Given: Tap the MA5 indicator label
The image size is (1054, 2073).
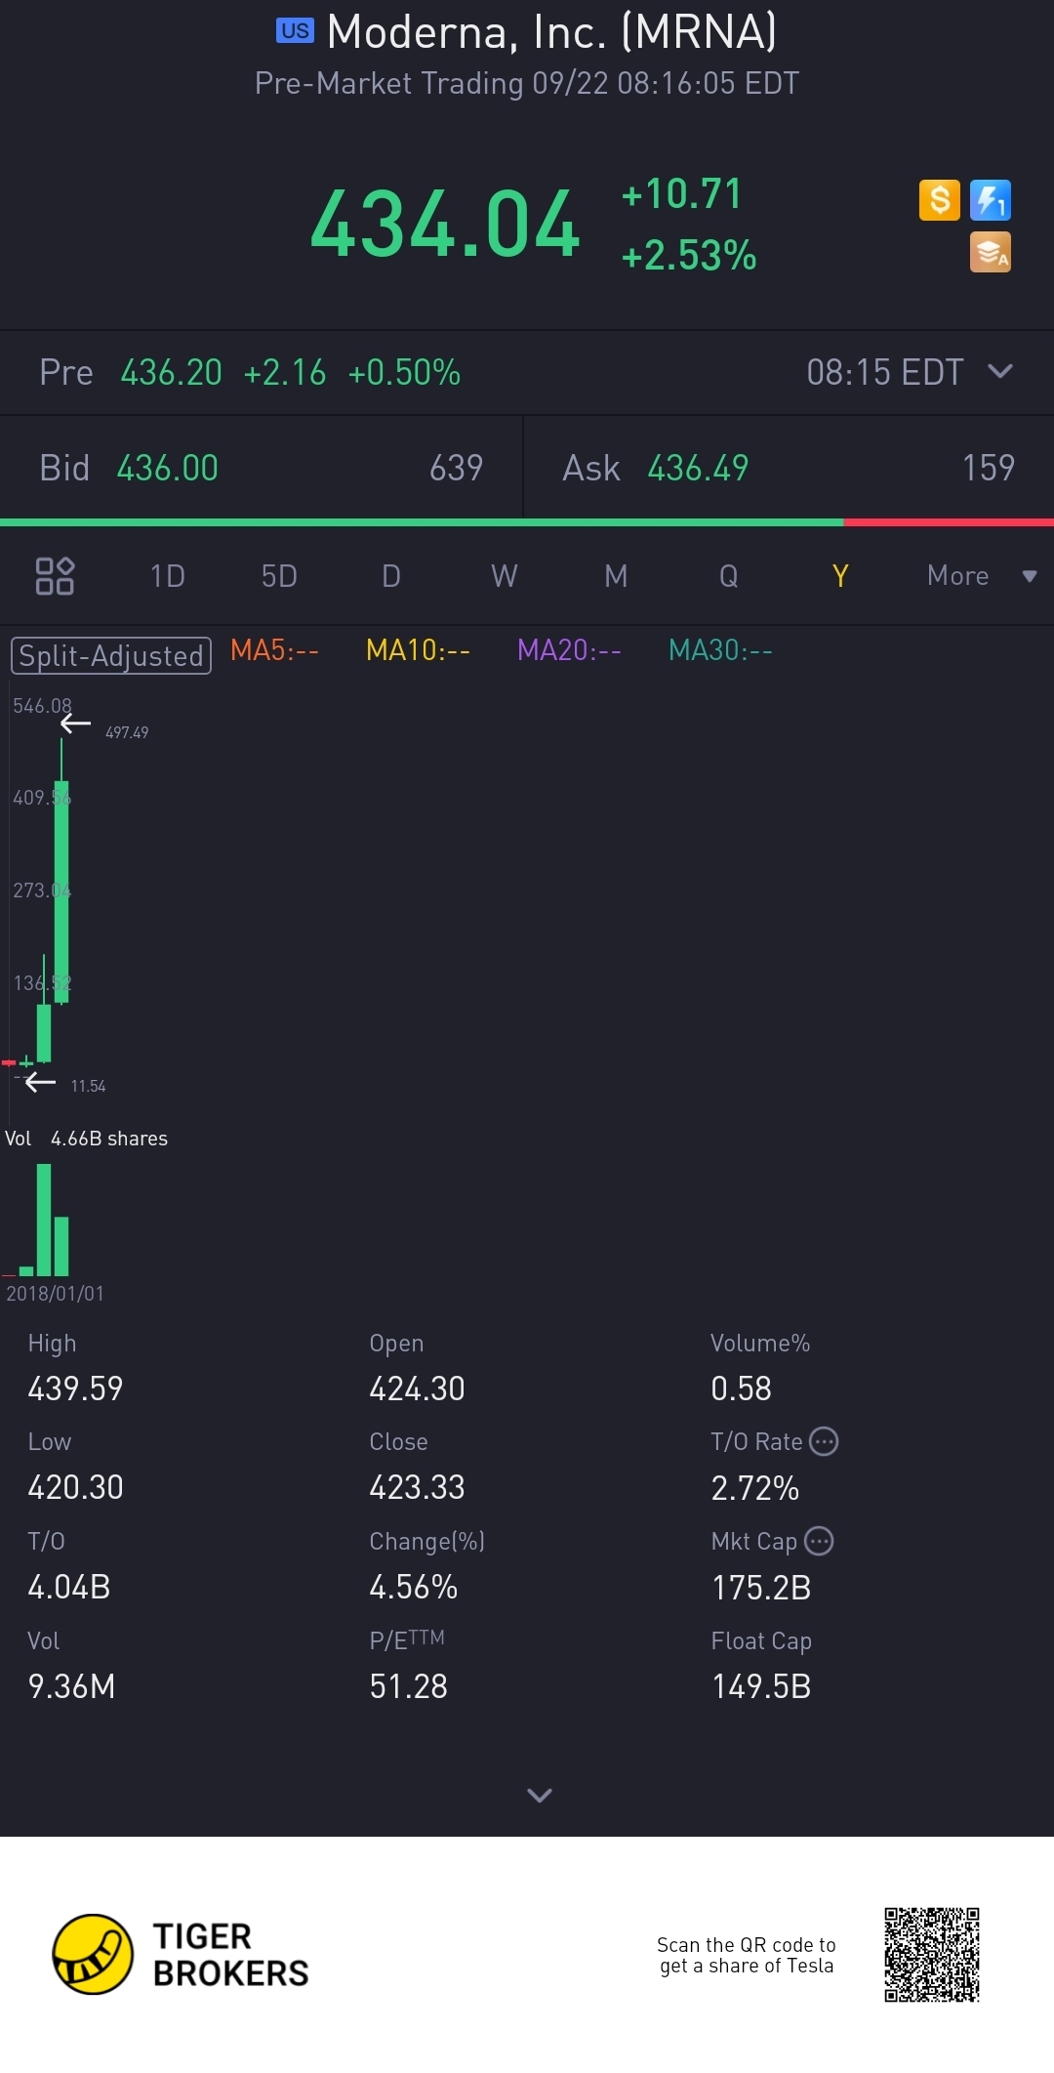Looking at the screenshot, I should click(x=274, y=650).
